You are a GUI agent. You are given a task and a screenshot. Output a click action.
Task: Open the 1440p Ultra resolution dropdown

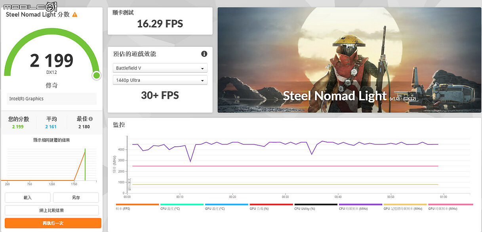point(160,80)
